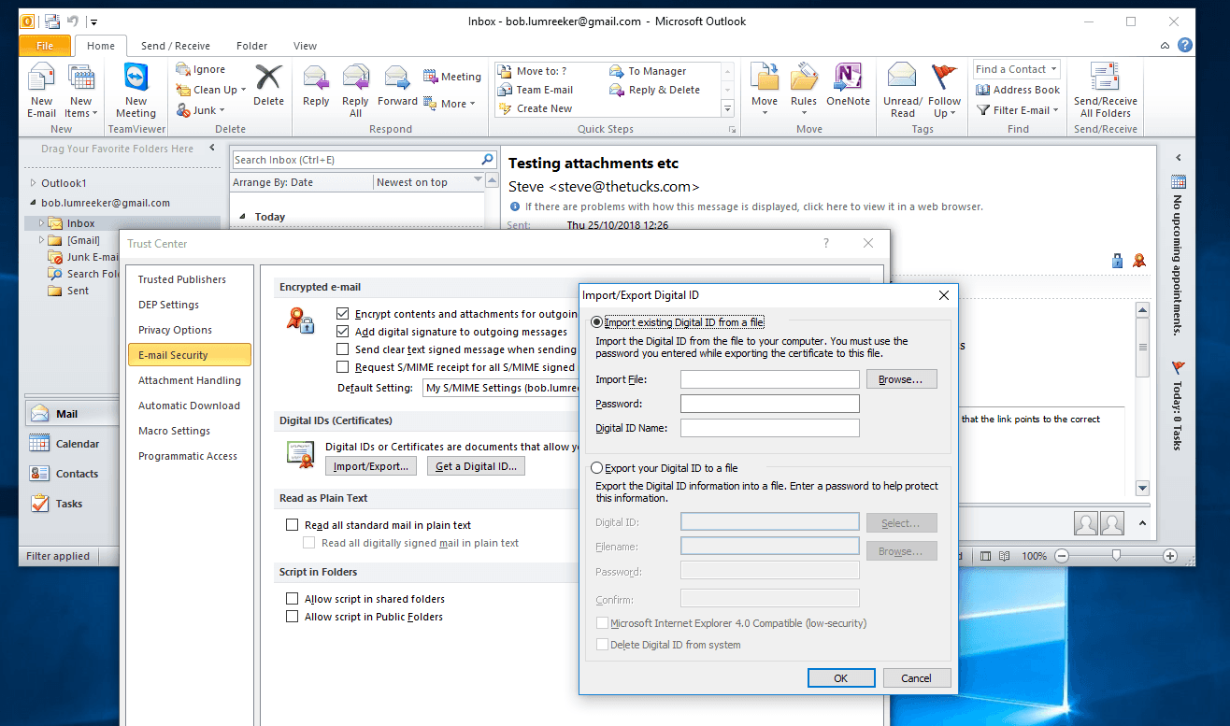Viewport: 1230px width, 726px height.
Task: Click the Team E-mail quick step
Action: pyautogui.click(x=536, y=90)
